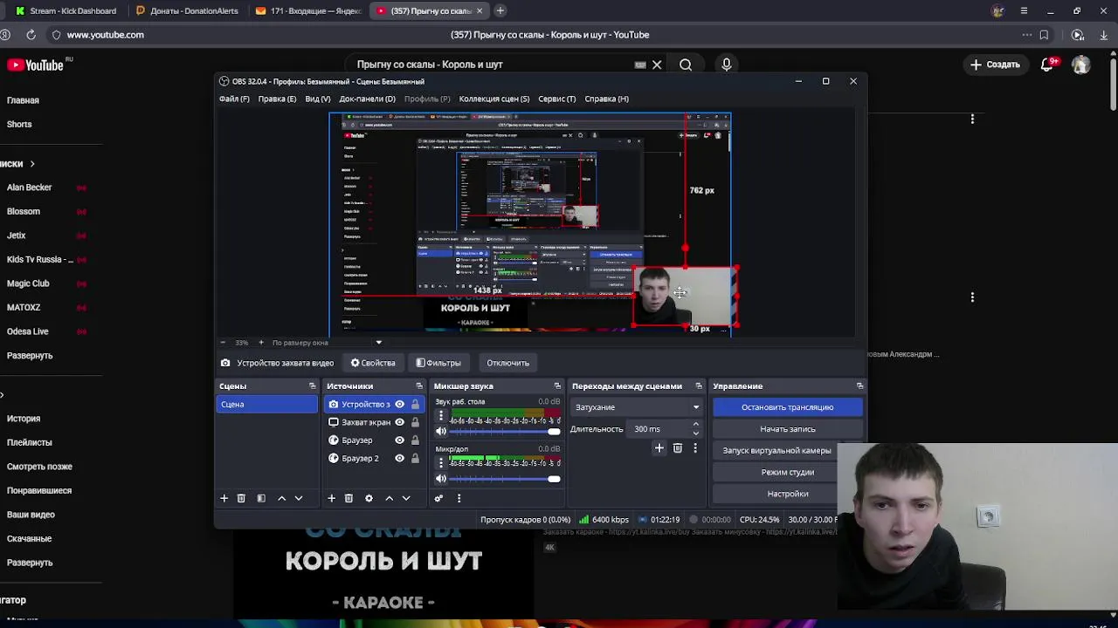Open Свойства of selected source

pos(373,363)
